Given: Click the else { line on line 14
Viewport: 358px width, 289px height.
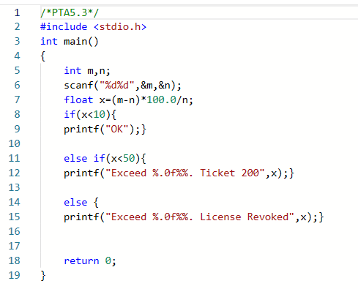Looking at the screenshot, I should pyautogui.click(x=81, y=203).
